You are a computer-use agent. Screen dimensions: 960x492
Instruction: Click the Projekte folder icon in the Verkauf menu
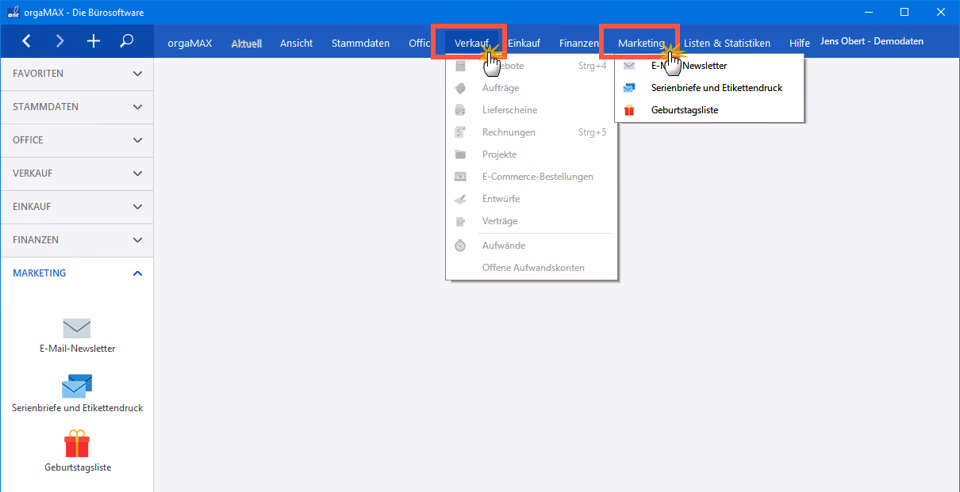(x=460, y=154)
